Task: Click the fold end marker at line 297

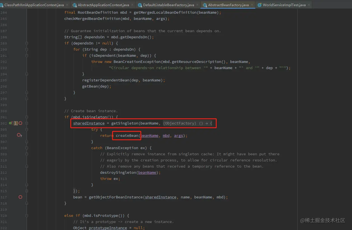Action: (27, 92)
